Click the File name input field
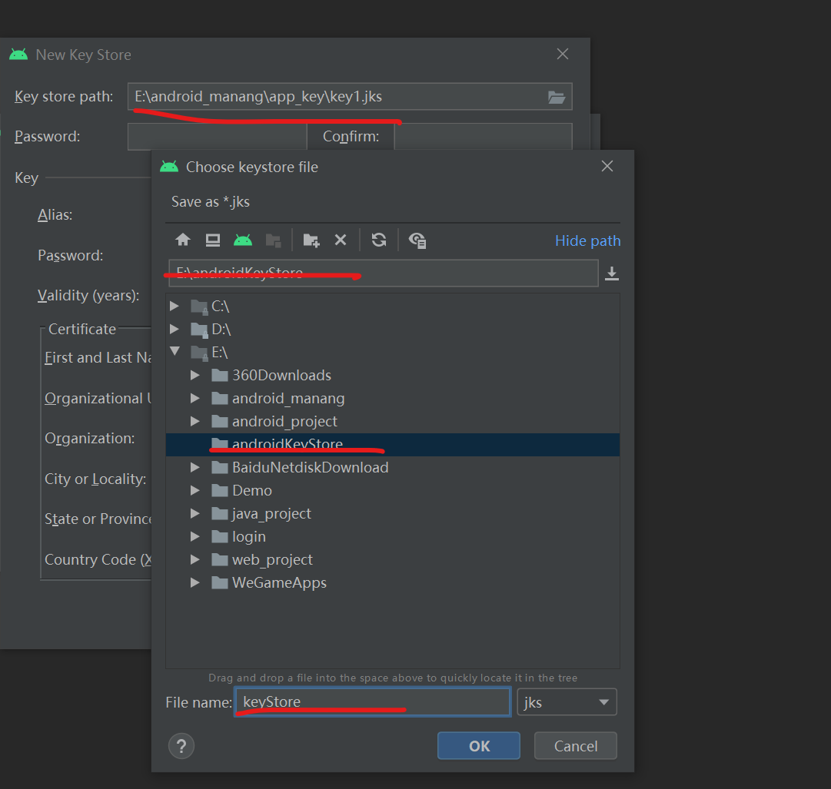This screenshot has width=831, height=789. click(x=372, y=701)
